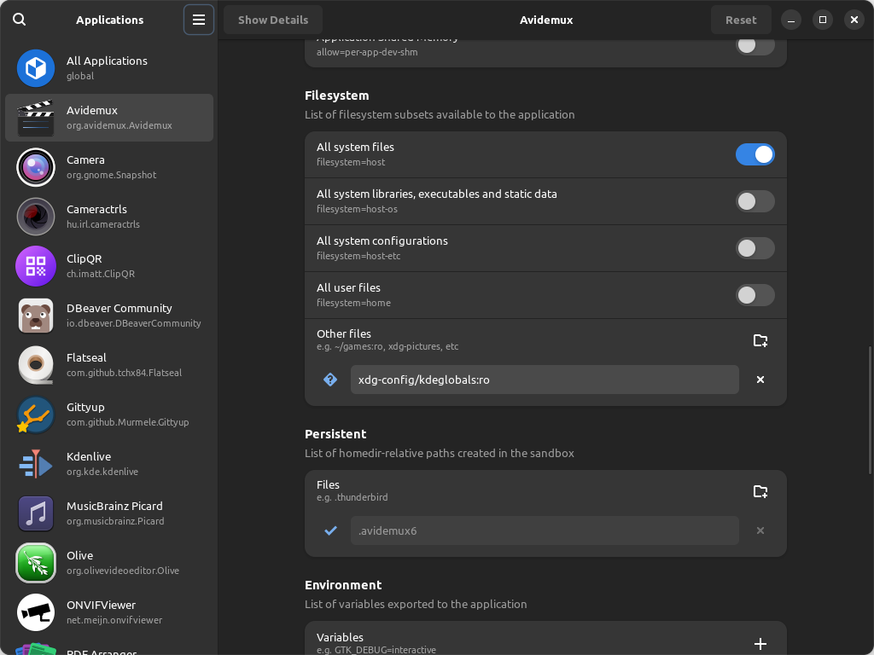Add folder to Other files

click(760, 340)
